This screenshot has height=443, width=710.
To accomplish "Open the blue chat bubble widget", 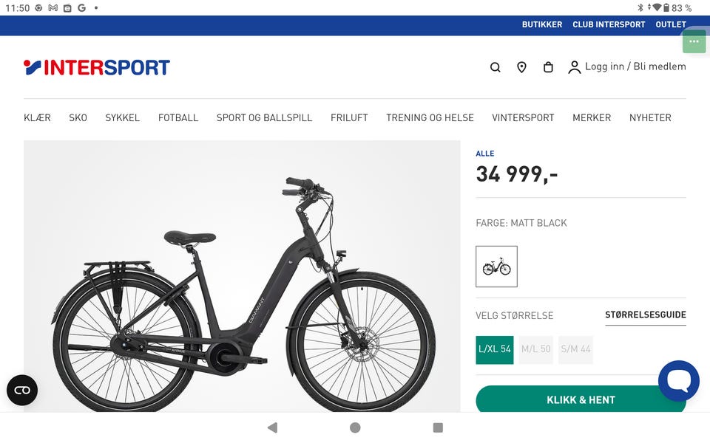I will (678, 381).
